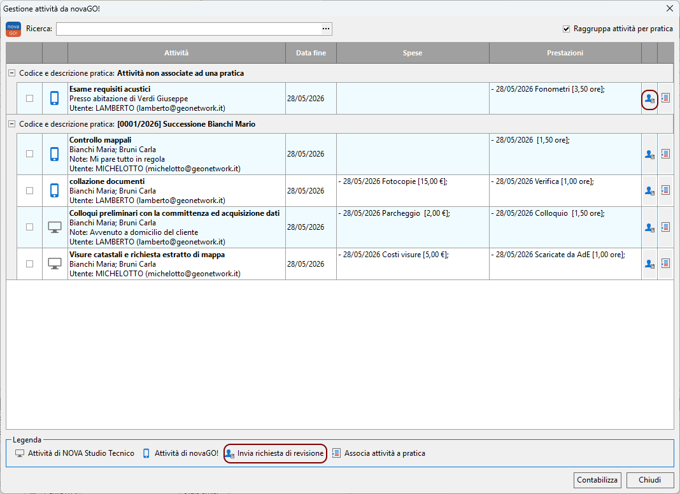
Task: Send revision request for Esame requisiti acustici
Action: click(649, 99)
